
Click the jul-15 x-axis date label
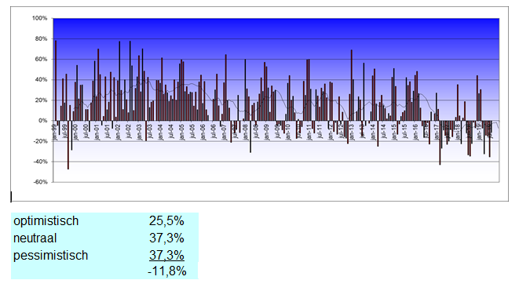404,131
